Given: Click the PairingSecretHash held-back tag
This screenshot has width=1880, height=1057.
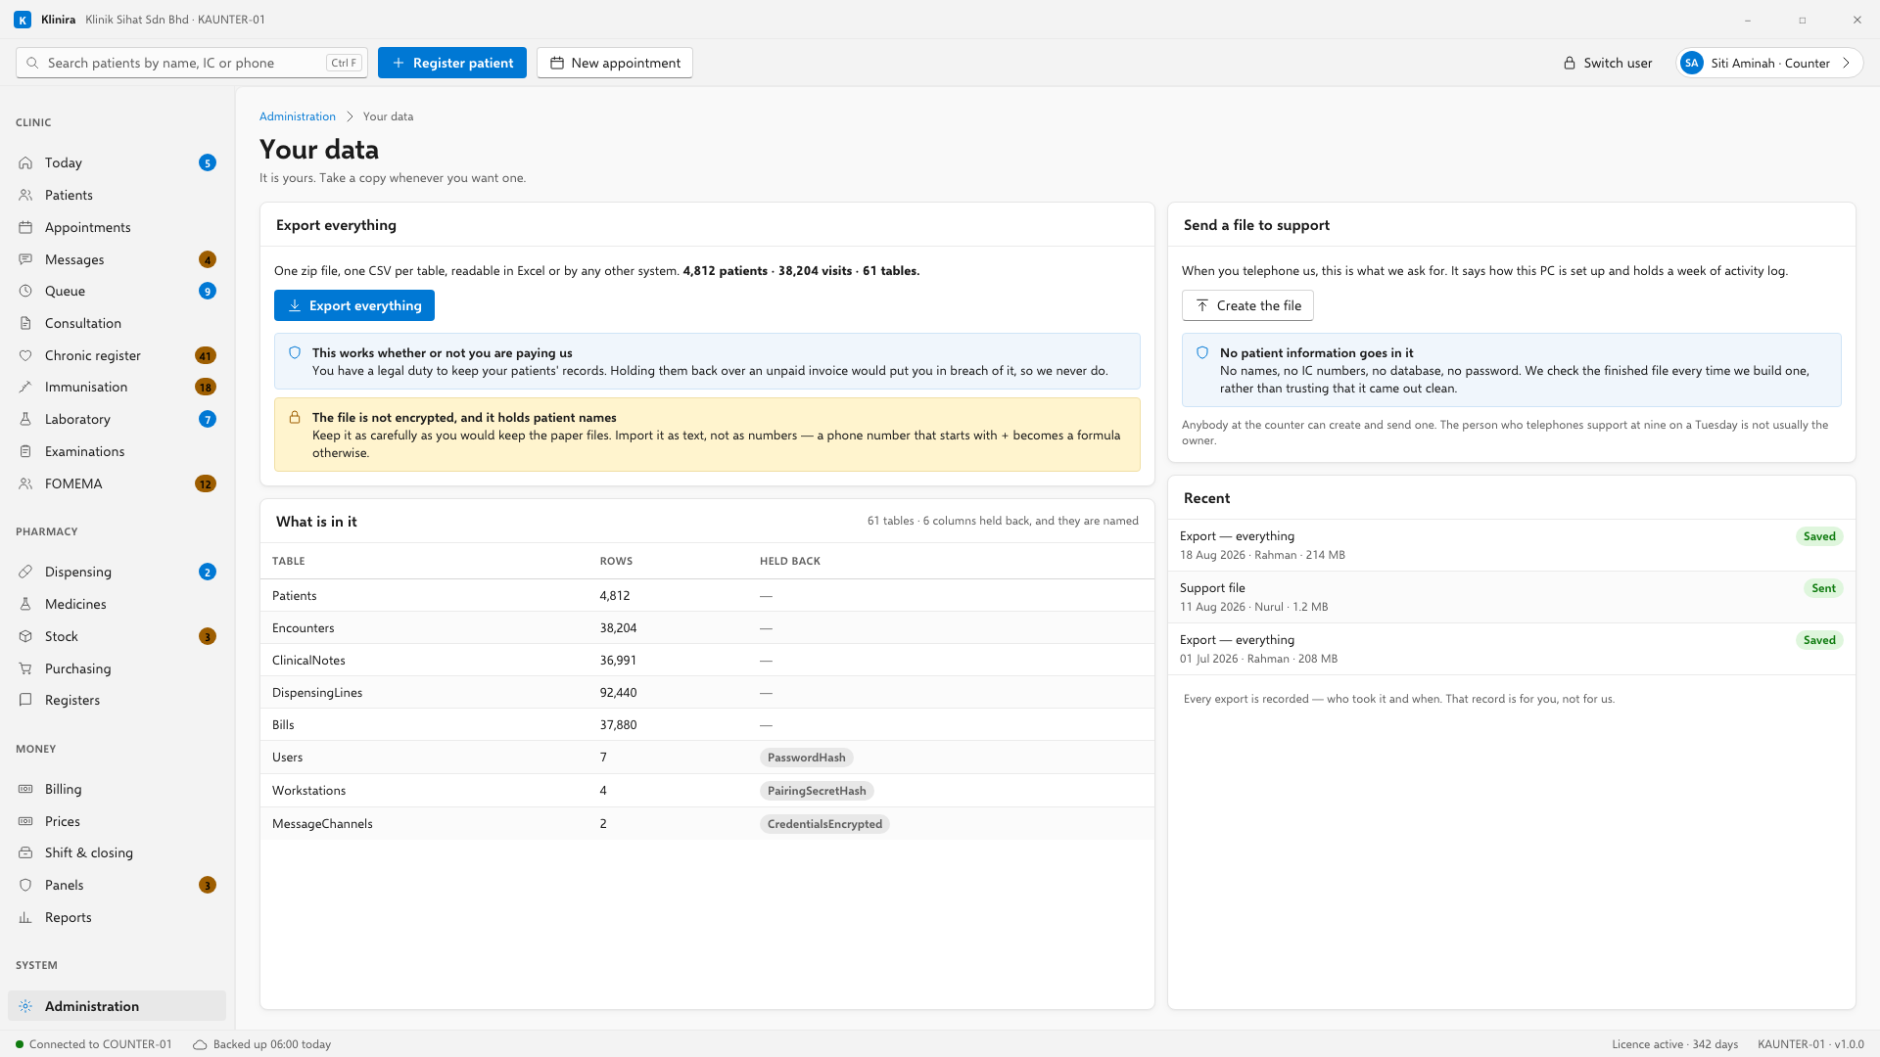Looking at the screenshot, I should click(817, 791).
